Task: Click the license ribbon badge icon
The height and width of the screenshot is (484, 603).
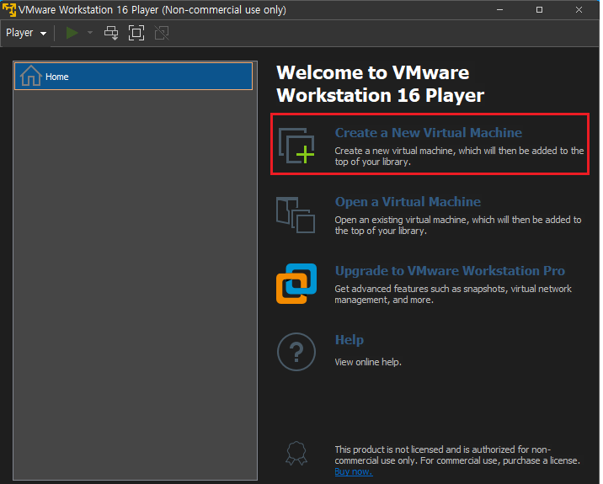Action: pos(296,454)
